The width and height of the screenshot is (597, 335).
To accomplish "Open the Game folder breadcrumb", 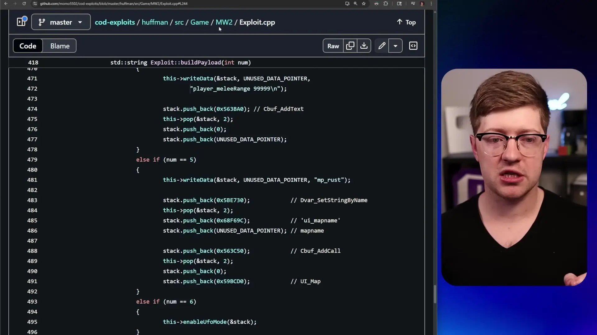I will pos(200,22).
